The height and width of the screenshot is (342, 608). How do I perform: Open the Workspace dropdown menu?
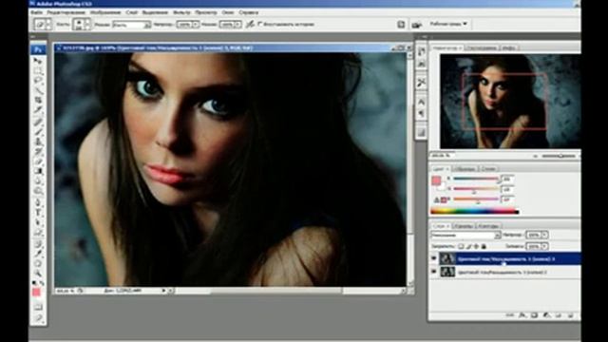[448, 24]
